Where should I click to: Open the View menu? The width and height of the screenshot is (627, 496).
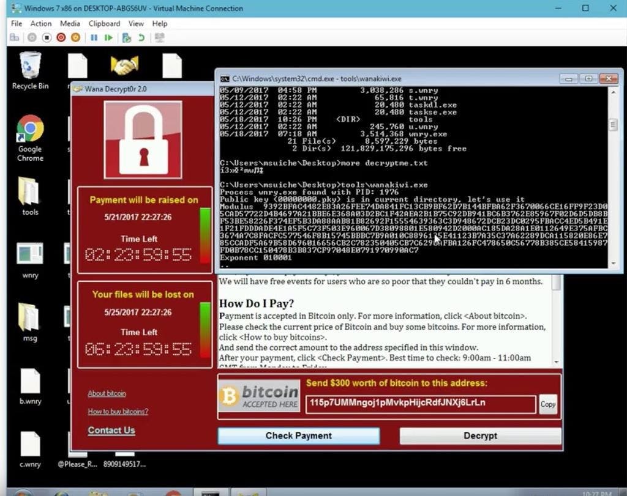(136, 24)
